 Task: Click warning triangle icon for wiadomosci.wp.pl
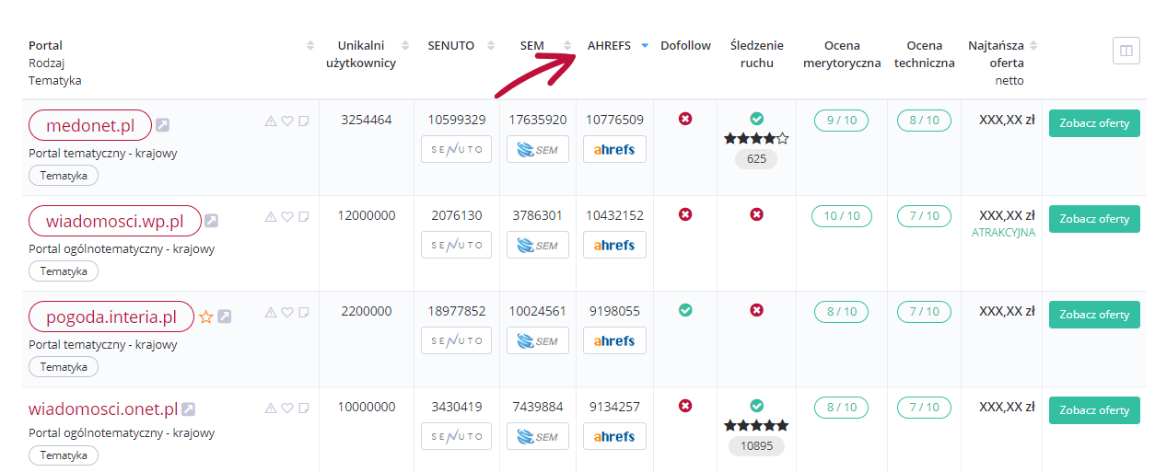click(271, 216)
